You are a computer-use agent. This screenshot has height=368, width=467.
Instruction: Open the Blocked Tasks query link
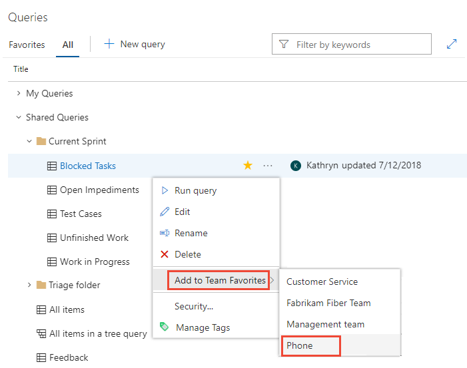[x=88, y=166]
